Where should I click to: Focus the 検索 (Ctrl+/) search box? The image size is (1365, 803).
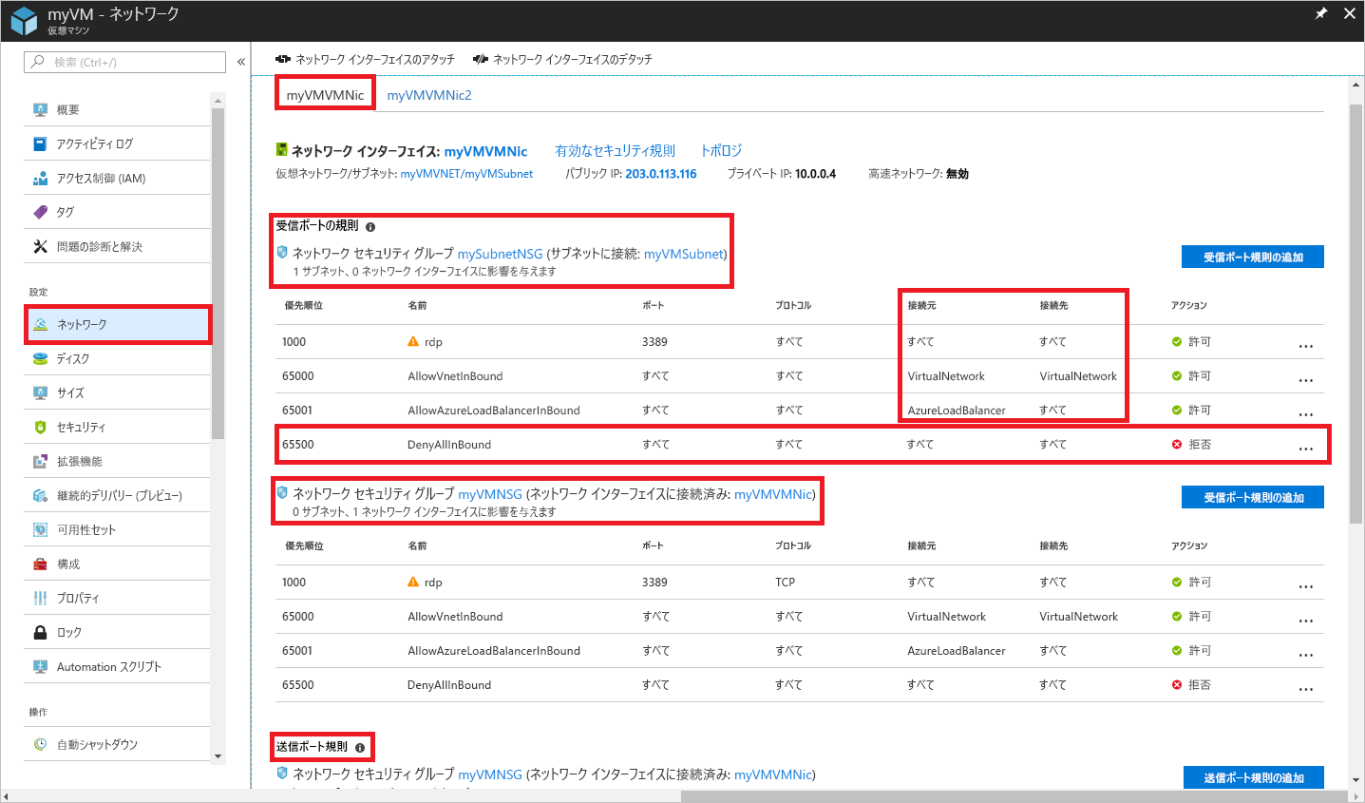click(124, 62)
